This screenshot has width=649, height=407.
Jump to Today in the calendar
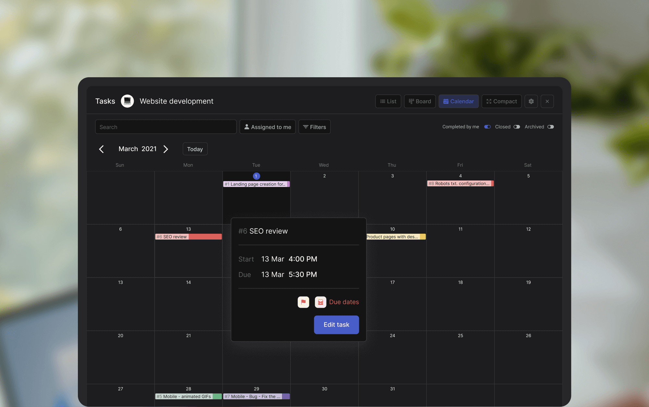coord(195,149)
